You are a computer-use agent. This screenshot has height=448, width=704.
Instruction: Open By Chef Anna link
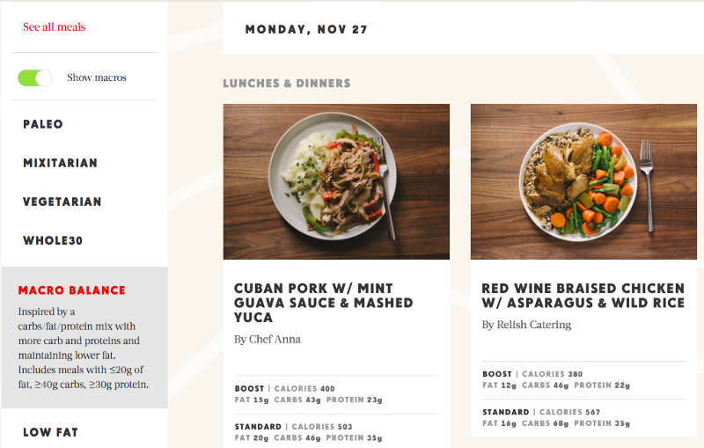(x=268, y=339)
